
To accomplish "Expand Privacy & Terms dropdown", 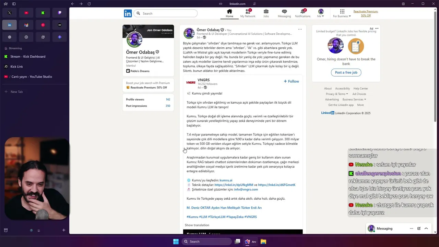I will point(337,94).
